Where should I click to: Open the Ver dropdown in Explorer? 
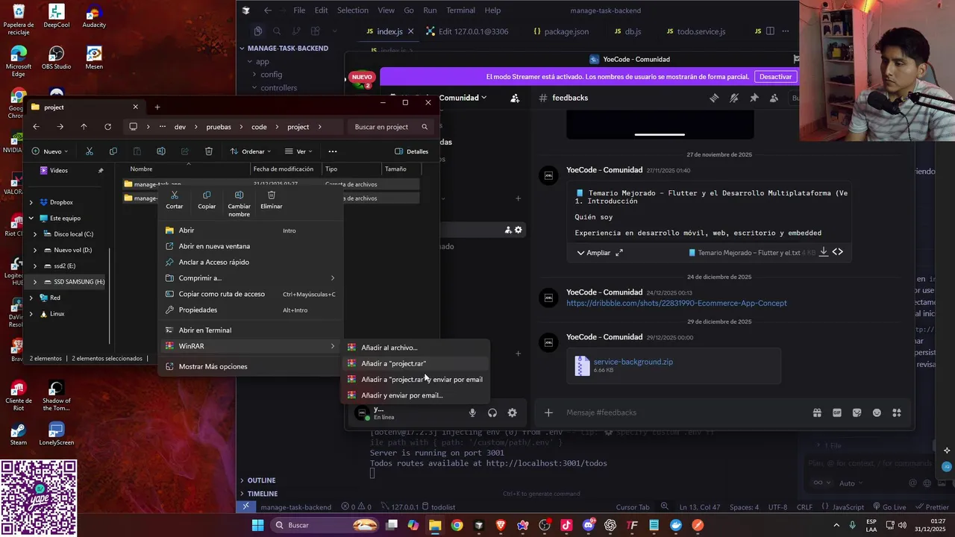click(x=297, y=151)
